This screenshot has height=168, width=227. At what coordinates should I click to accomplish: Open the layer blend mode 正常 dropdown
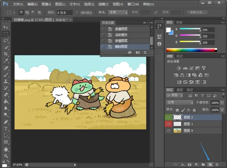pyautogui.click(x=180, y=103)
